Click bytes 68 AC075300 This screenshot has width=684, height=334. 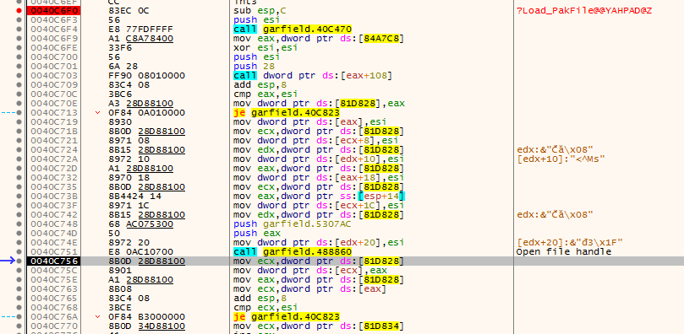(140, 224)
